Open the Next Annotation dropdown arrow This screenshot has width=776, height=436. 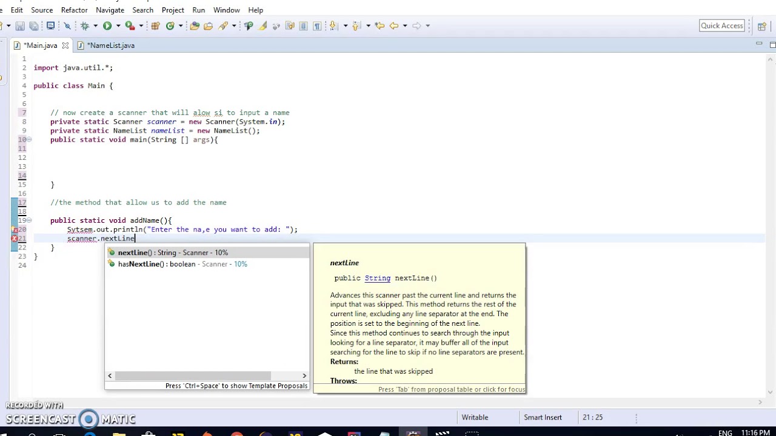[x=346, y=25]
